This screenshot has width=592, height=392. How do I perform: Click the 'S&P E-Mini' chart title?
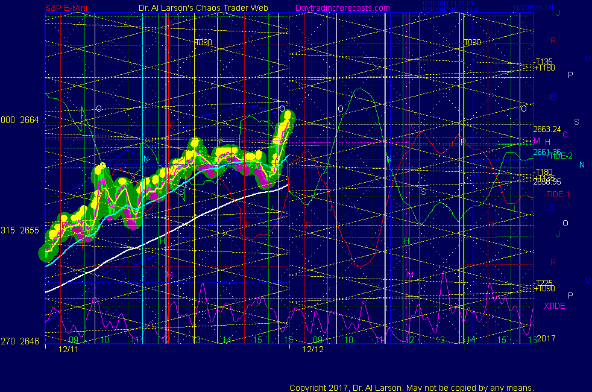click(x=66, y=8)
